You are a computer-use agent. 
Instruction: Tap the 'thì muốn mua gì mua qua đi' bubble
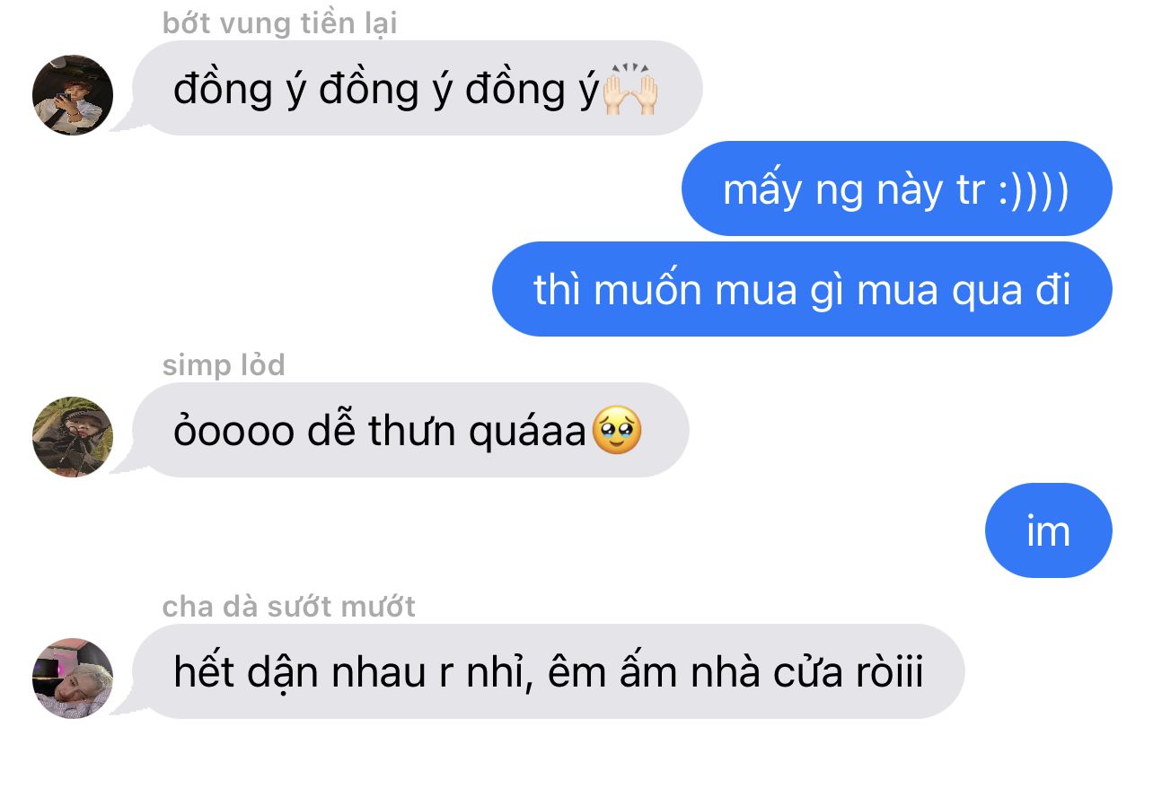(x=802, y=289)
